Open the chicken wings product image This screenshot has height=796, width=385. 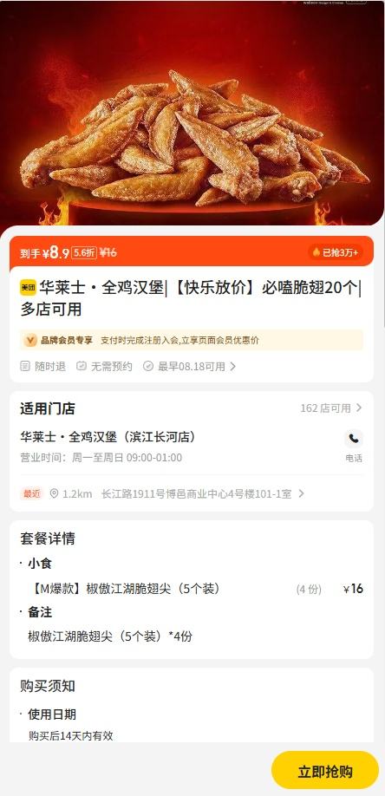pos(192,113)
